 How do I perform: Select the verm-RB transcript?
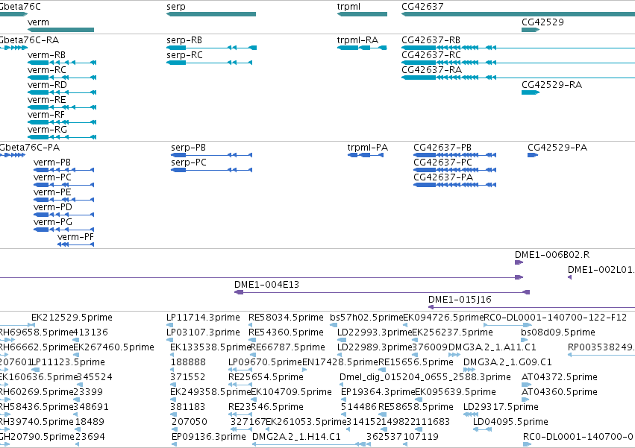pos(62,63)
